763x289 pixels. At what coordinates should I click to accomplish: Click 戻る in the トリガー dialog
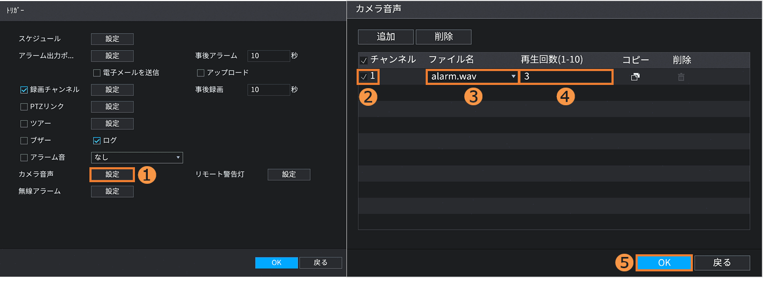[x=320, y=263]
